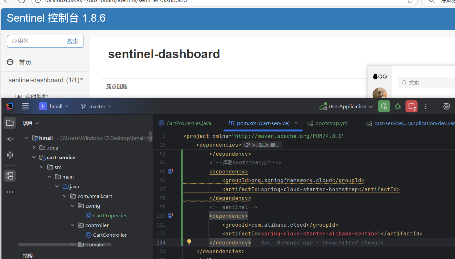This screenshot has width=455, height=259.
Task: Open the Commit tool window icon
Action: (x=10, y=139)
